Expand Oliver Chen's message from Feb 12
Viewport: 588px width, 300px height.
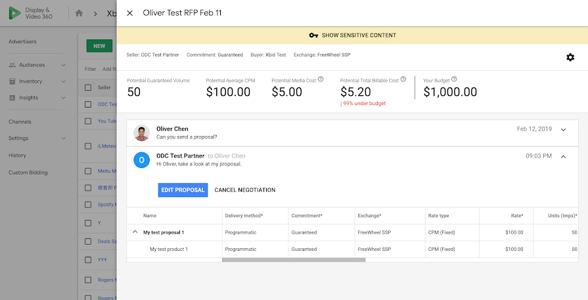[x=563, y=129]
